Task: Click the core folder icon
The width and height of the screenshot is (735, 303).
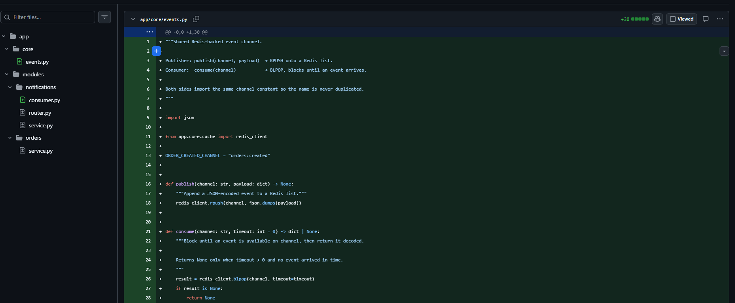Action: point(16,49)
